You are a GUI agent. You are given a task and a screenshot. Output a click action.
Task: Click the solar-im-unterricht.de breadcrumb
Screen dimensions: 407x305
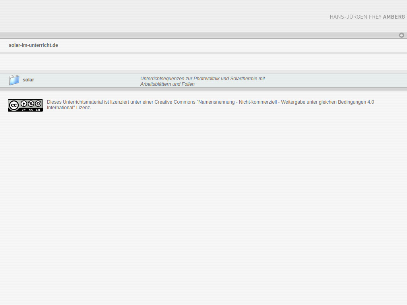click(33, 45)
